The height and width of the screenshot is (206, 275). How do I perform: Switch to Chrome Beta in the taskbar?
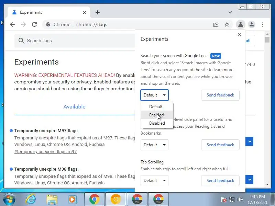[158, 199]
